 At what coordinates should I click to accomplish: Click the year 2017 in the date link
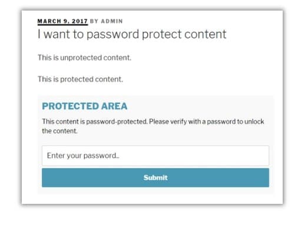80,21
